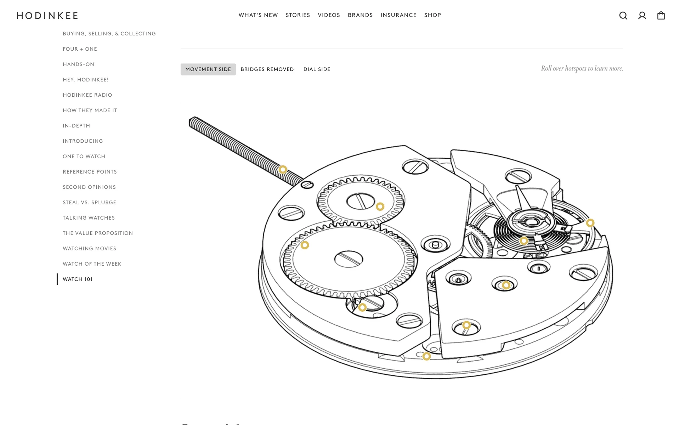Click the user account icon
The width and height of the screenshot is (680, 425).
tap(642, 16)
